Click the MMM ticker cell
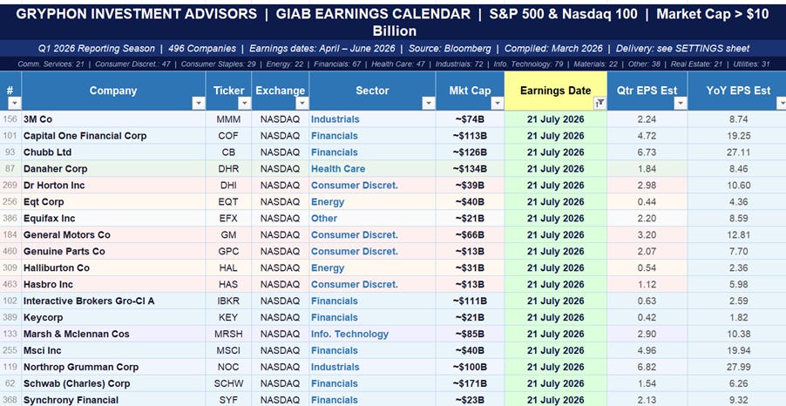 pyautogui.click(x=228, y=119)
